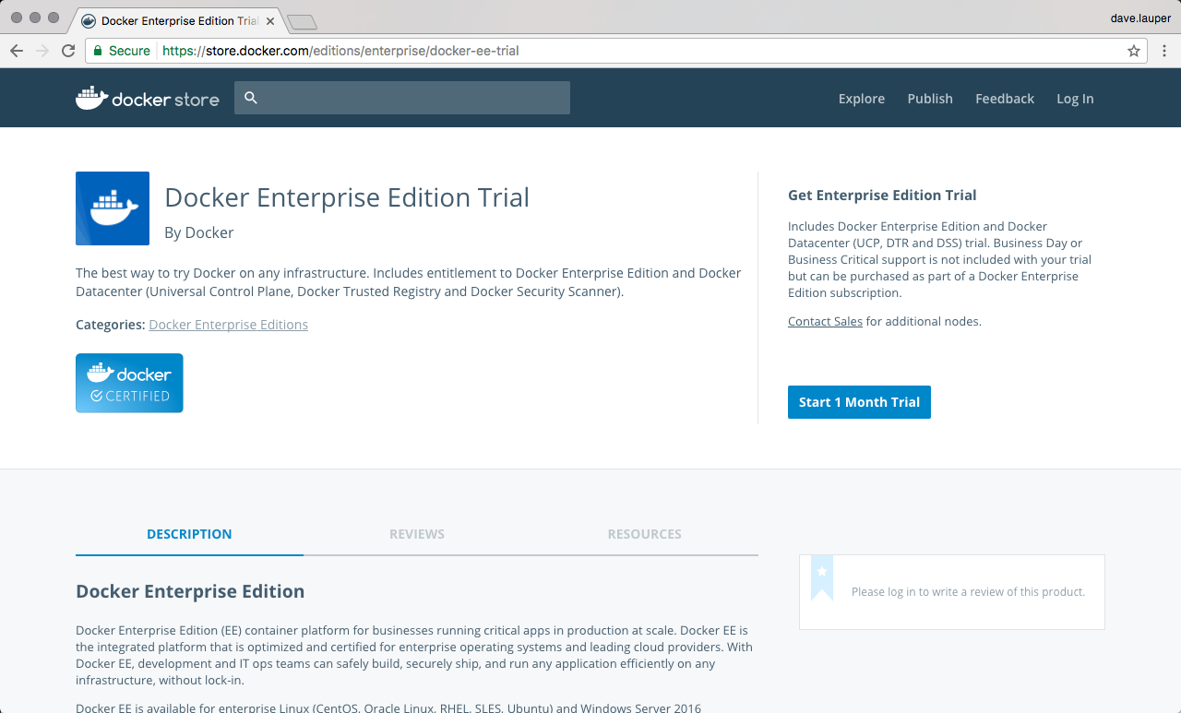Open Explore in the top navigation
1181x713 pixels.
(861, 99)
